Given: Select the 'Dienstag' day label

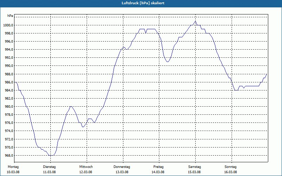Looking at the screenshot, I should coord(49,167).
